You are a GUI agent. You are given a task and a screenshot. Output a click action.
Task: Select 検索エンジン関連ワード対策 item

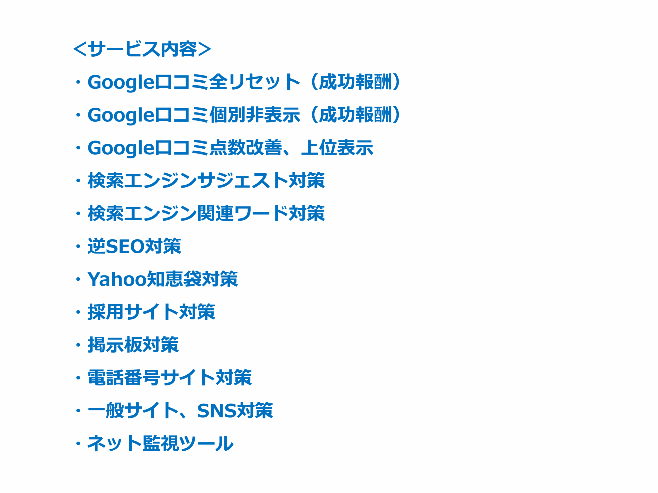(206, 213)
